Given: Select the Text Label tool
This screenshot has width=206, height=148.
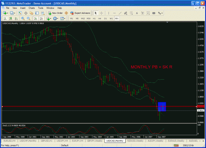Looking at the screenshot, I should pyautogui.click(x=142, y=13).
